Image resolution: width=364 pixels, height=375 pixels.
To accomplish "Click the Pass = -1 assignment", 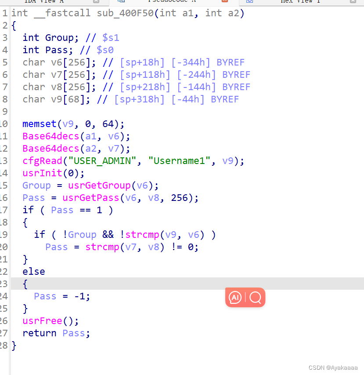I will 62,296.
